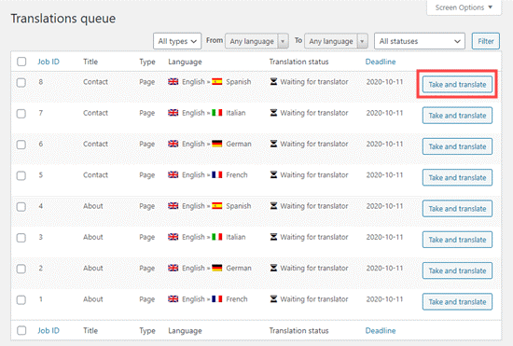Screen dimensions: 513x346
Task: Check the checkbox for job 8
Action: pyautogui.click(x=21, y=82)
